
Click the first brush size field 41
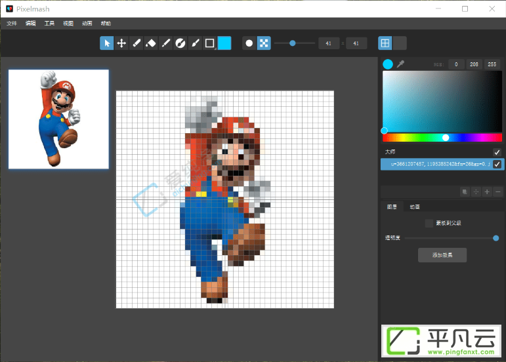(x=329, y=43)
